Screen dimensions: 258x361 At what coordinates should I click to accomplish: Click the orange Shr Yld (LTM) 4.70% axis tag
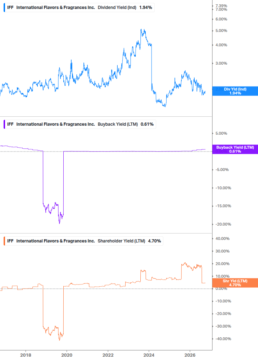point(235,283)
